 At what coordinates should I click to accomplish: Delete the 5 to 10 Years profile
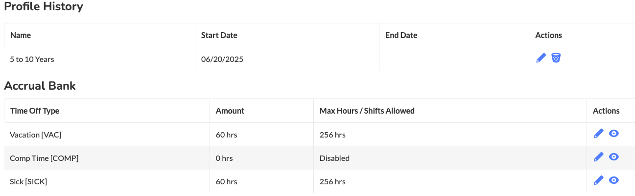[556, 58]
